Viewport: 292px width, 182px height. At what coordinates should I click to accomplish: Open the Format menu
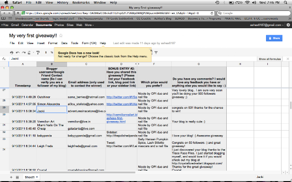pos(53,43)
